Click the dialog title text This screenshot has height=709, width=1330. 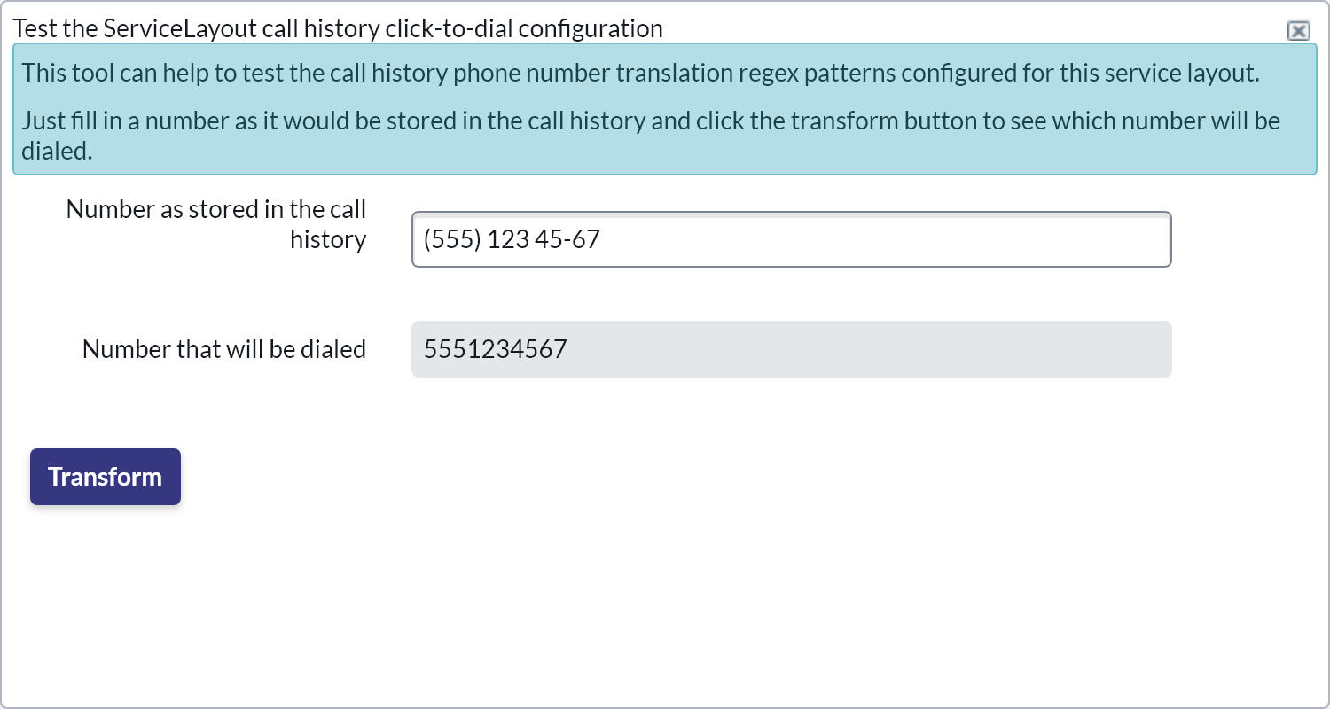[x=338, y=28]
